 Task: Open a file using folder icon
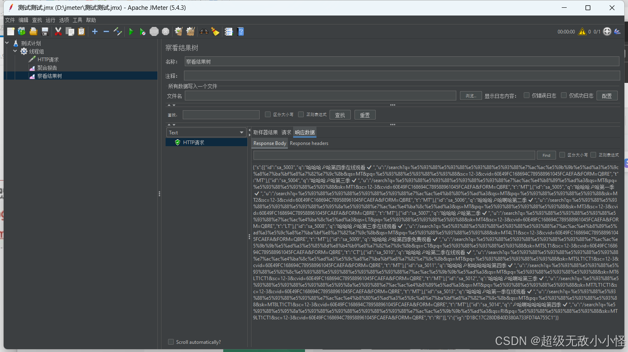pyautogui.click(x=33, y=31)
